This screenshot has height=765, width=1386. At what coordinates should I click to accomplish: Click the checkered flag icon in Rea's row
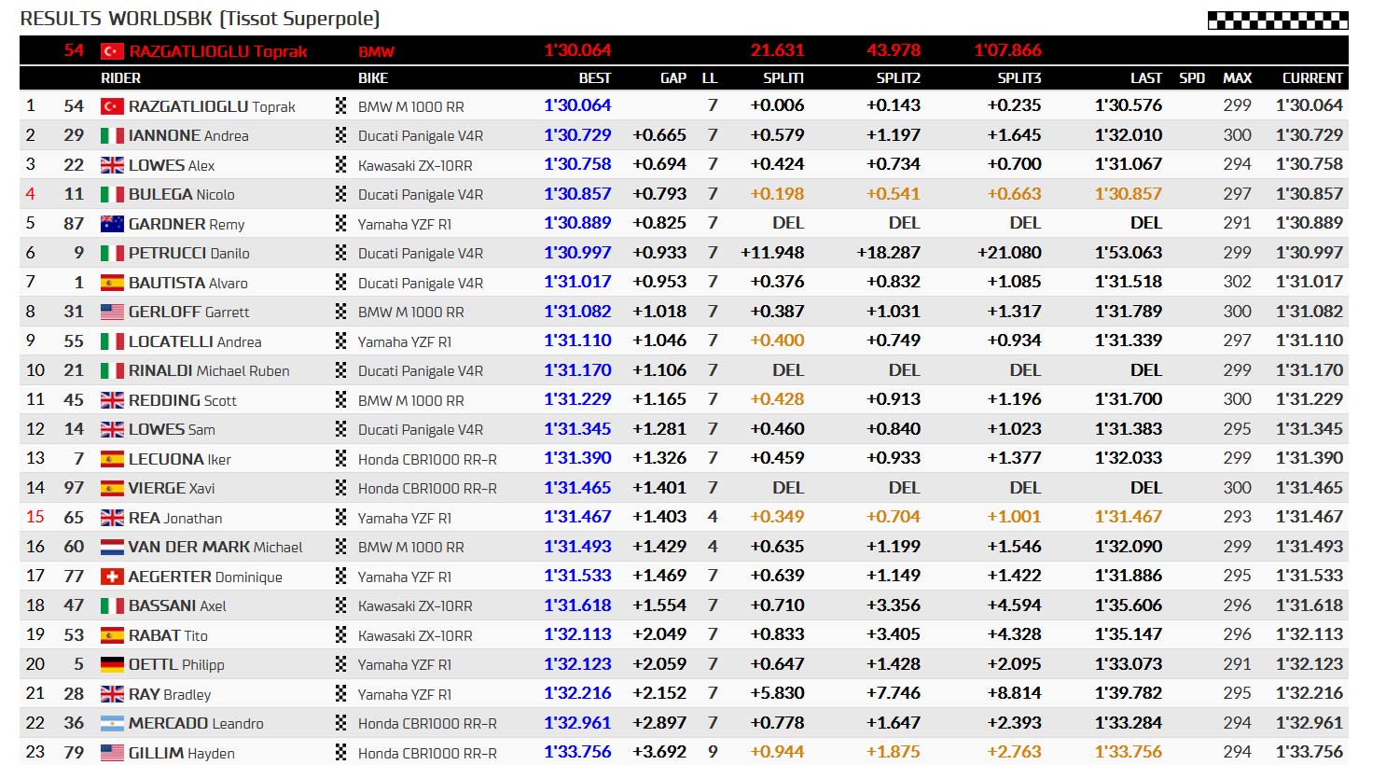(340, 518)
